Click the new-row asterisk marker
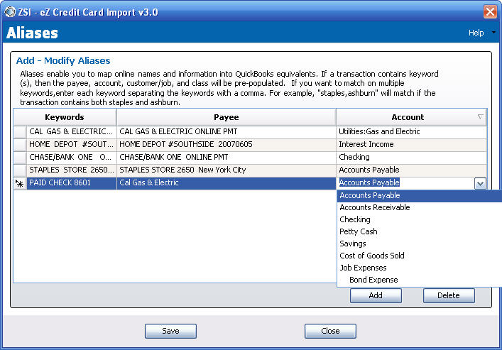Viewport: 502px width, 350px height. (x=20, y=183)
